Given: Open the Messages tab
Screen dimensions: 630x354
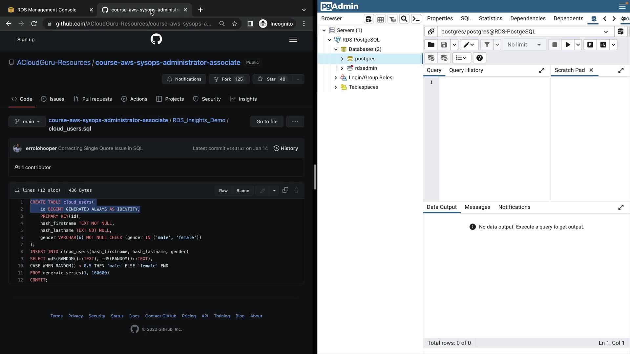Looking at the screenshot, I should [x=477, y=207].
